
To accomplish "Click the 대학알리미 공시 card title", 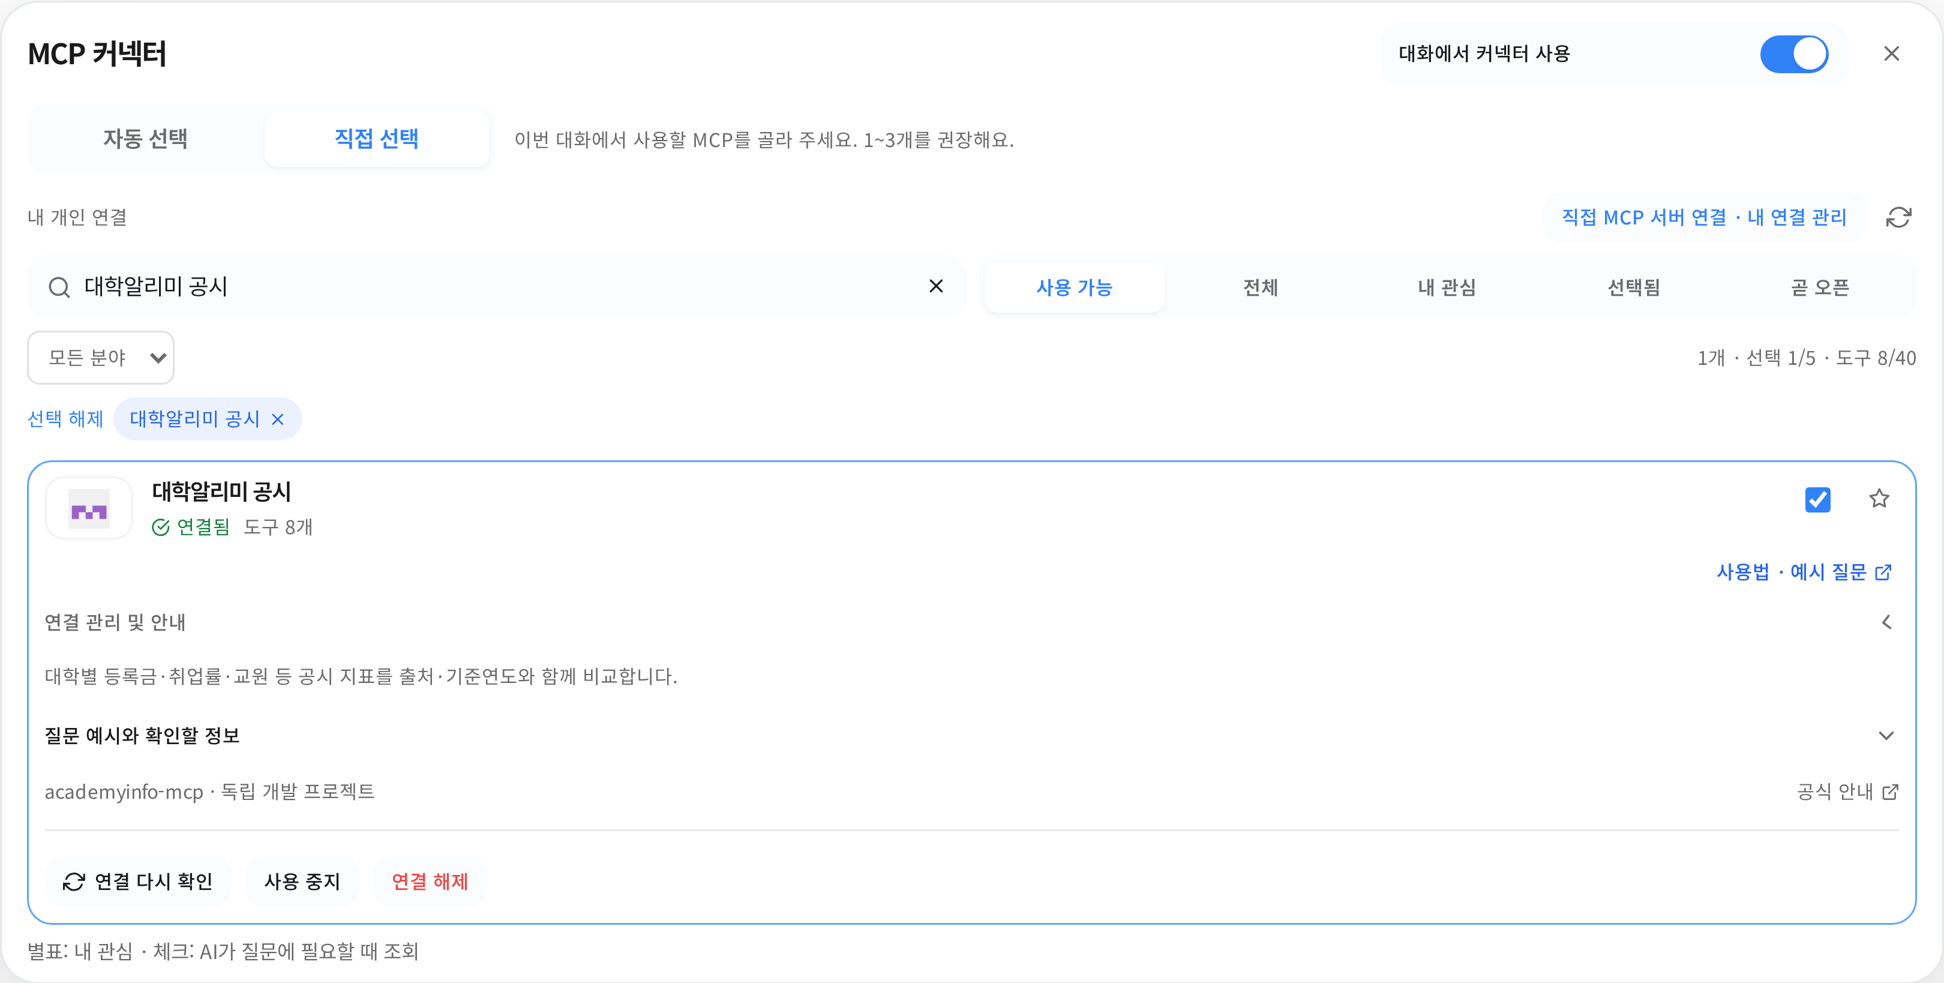I will (x=221, y=491).
